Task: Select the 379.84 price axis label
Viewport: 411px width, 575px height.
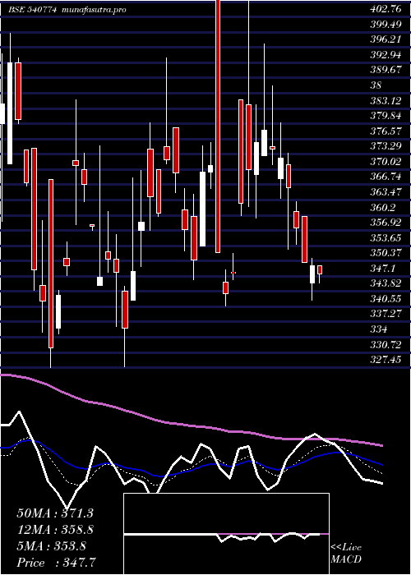Action: coord(386,116)
